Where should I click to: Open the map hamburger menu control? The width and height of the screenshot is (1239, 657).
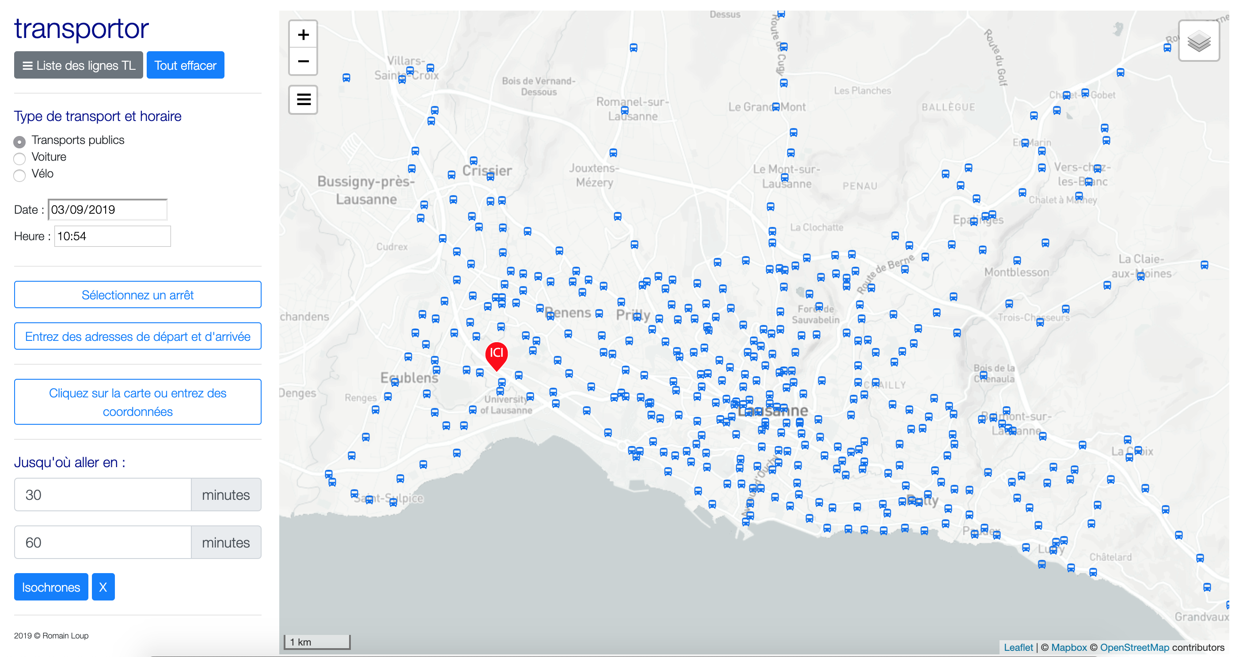(303, 99)
